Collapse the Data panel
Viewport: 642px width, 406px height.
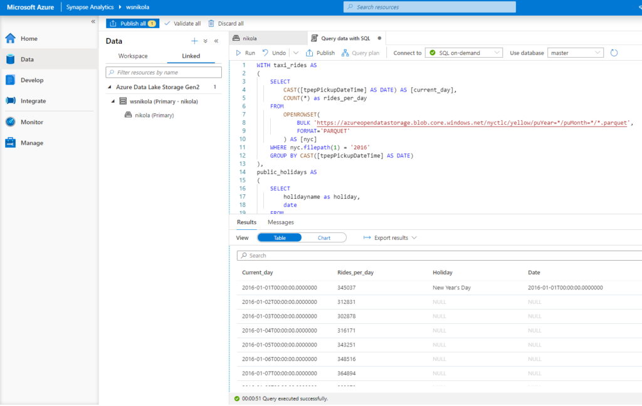tap(216, 41)
